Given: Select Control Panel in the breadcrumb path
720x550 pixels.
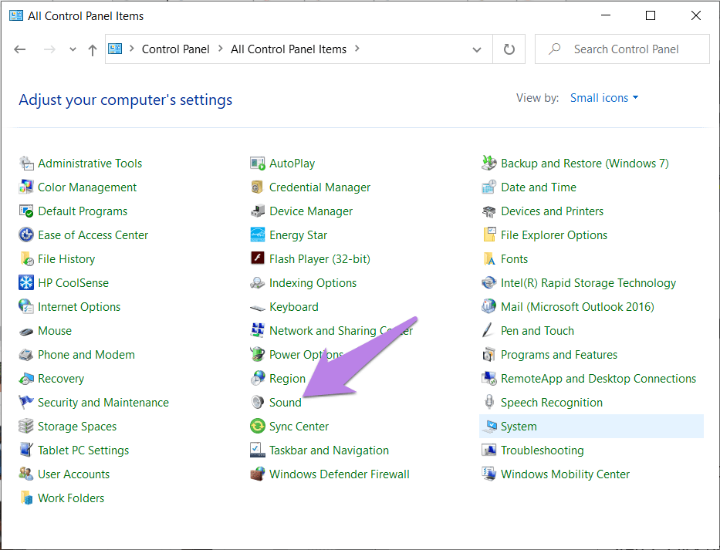Looking at the screenshot, I should [175, 49].
